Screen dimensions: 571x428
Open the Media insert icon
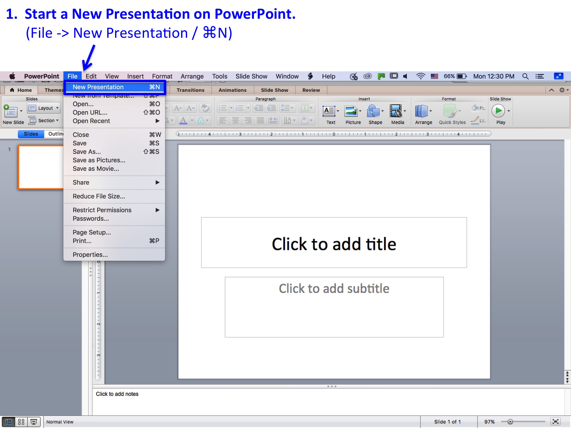(x=396, y=111)
